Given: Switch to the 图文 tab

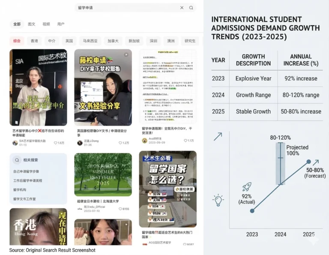Looking at the screenshot, I should tap(31, 24).
